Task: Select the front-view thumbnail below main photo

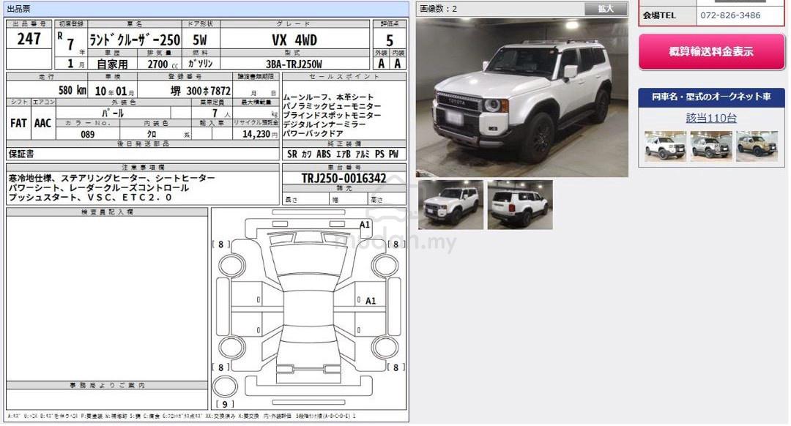Action: (450, 205)
